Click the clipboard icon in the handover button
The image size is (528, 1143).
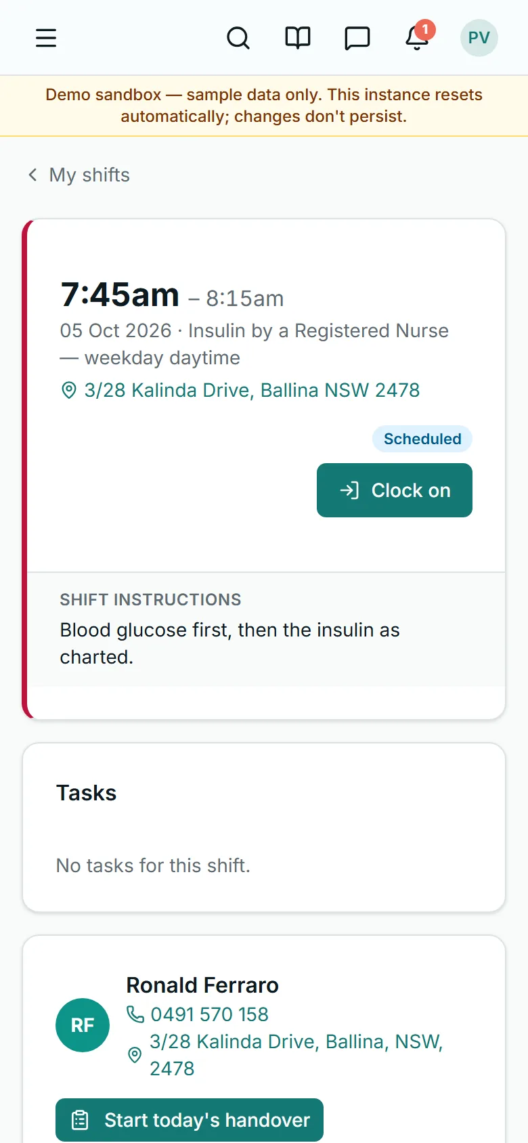point(80,1120)
